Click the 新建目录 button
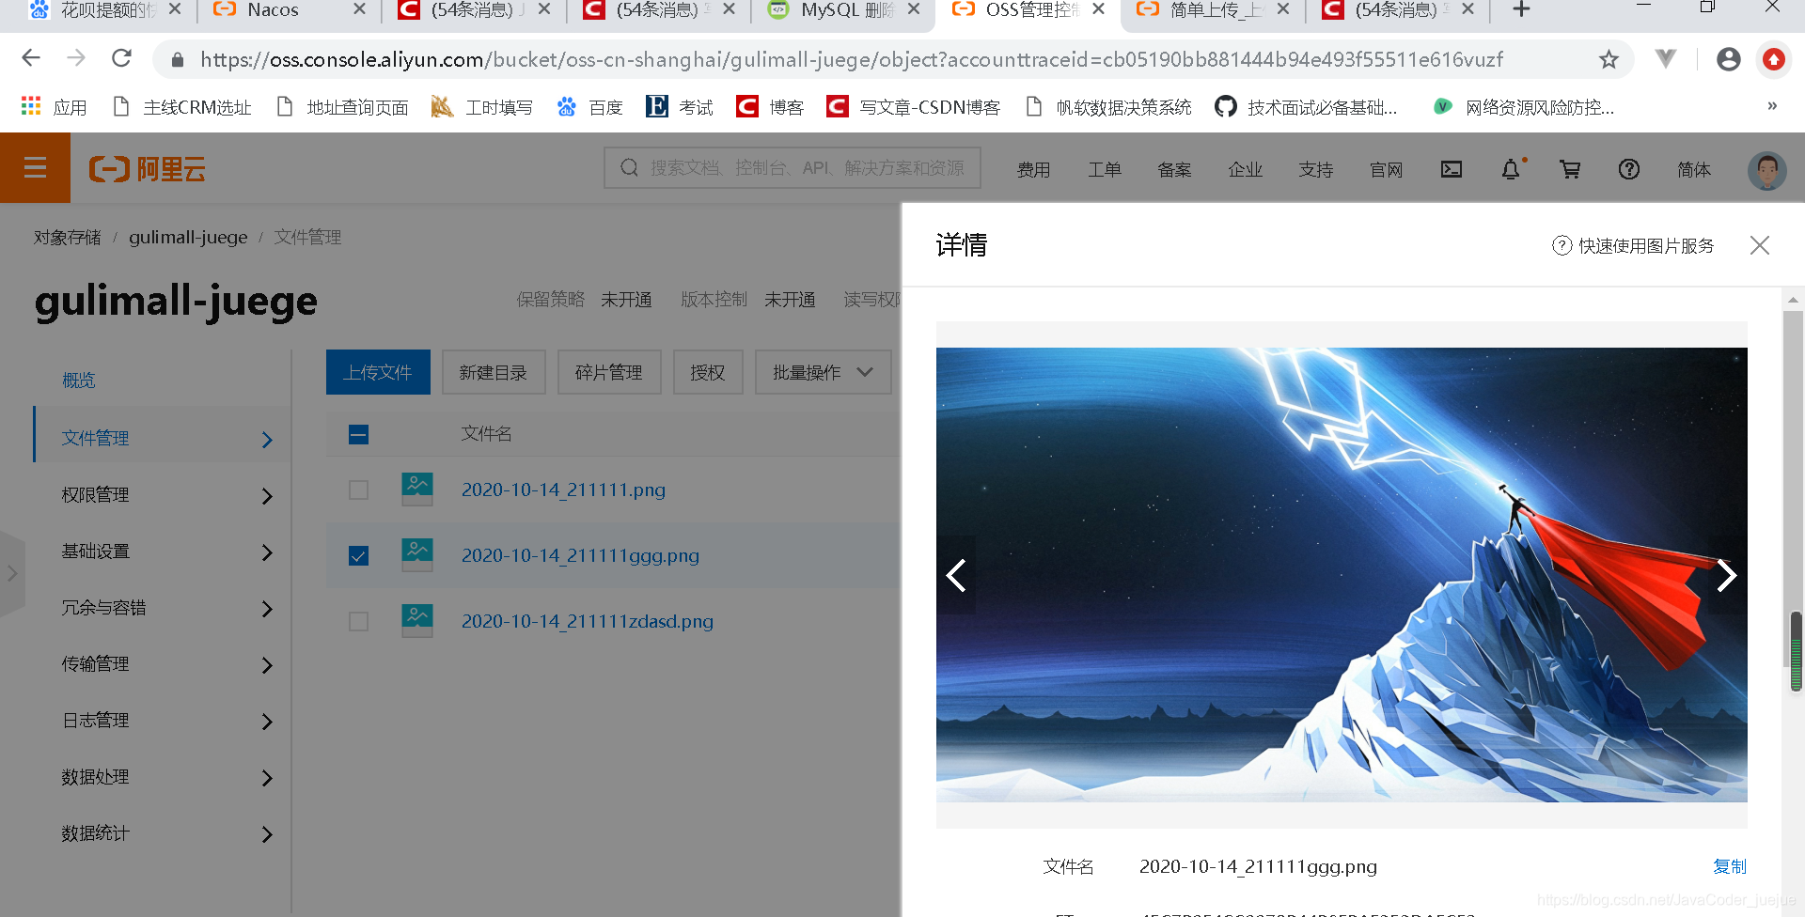This screenshot has width=1805, height=917. (x=494, y=372)
